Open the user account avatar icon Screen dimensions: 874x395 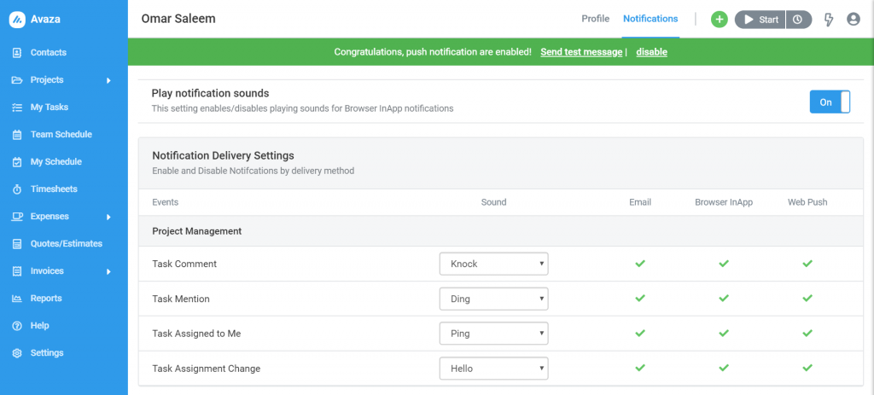[854, 20]
